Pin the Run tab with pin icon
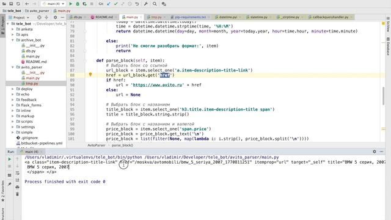The height and width of the screenshot is (220, 391). pyautogui.click(x=10, y=184)
